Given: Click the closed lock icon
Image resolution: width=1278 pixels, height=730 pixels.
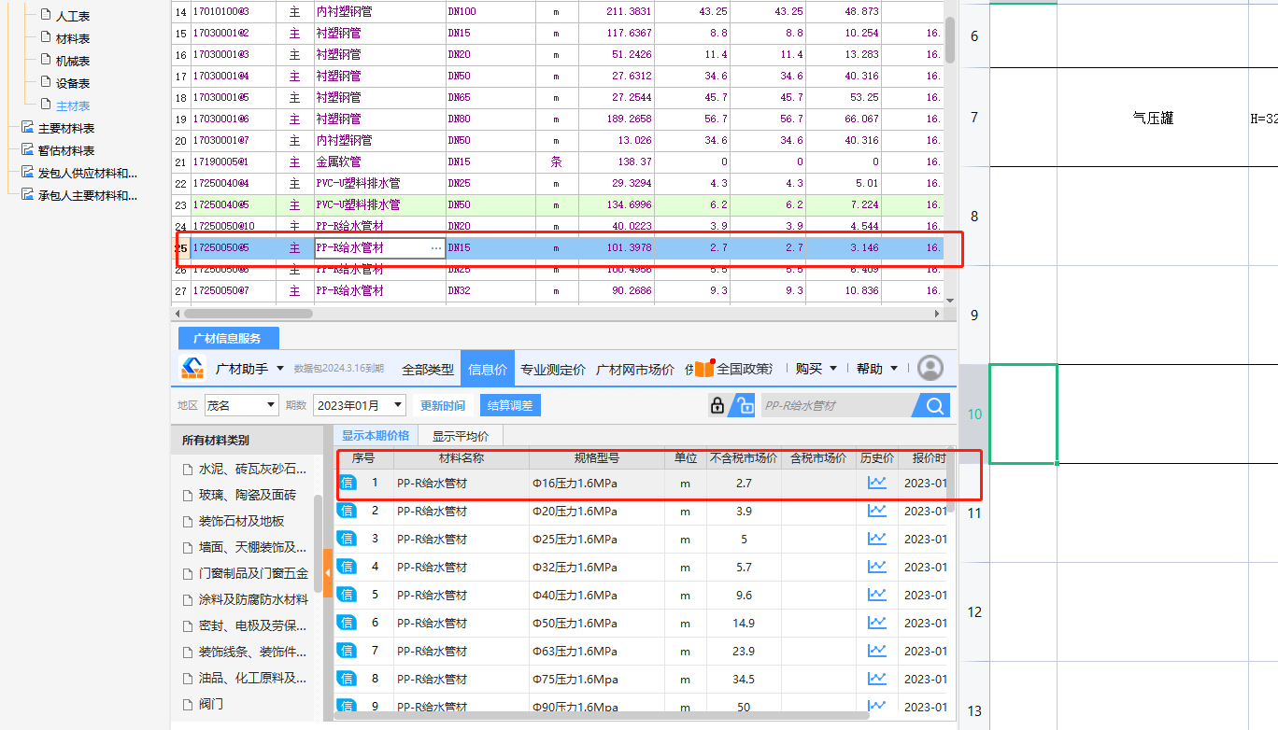Looking at the screenshot, I should (717, 405).
